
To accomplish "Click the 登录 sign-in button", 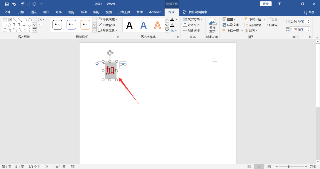I will point(266,4).
